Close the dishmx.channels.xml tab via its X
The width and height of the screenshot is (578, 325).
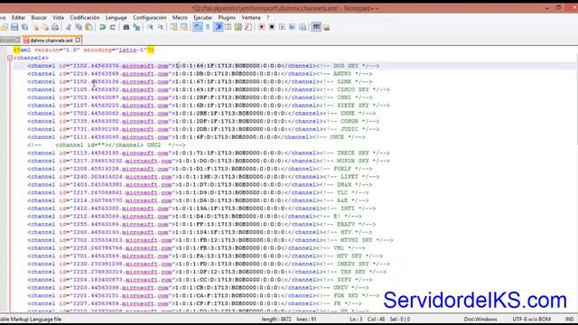(x=78, y=40)
